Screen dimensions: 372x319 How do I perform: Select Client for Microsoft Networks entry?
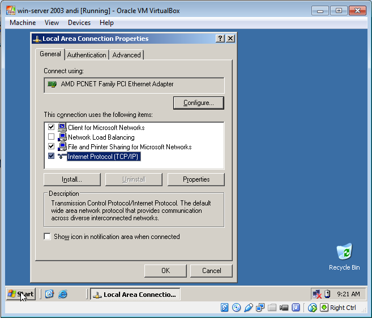coord(106,128)
